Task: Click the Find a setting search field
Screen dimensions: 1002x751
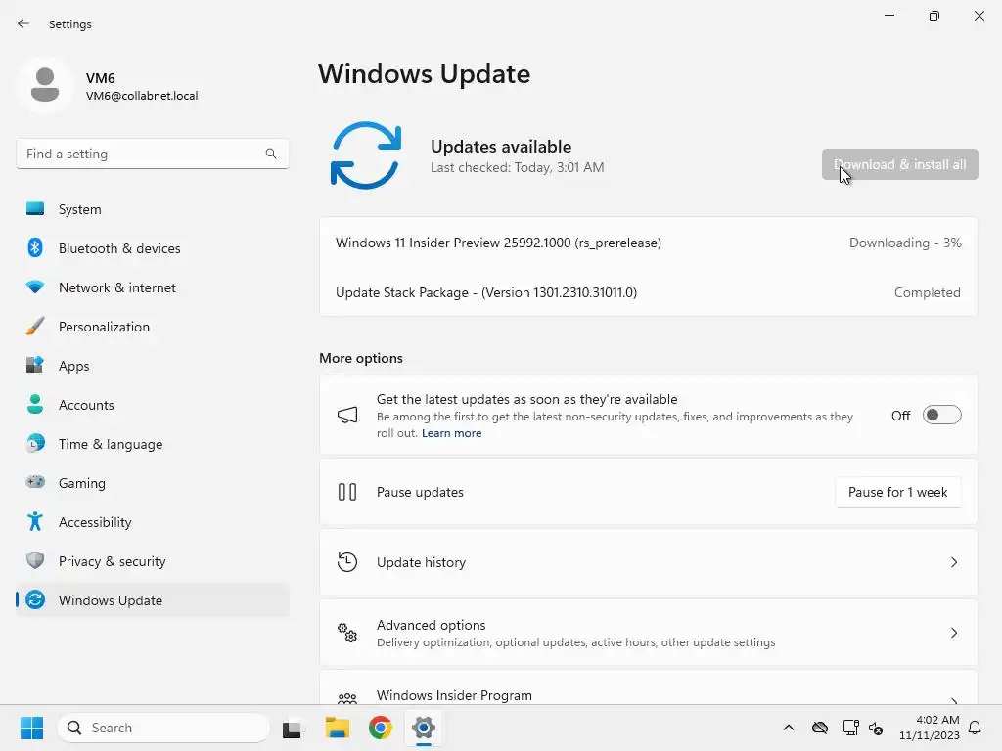Action: (153, 154)
